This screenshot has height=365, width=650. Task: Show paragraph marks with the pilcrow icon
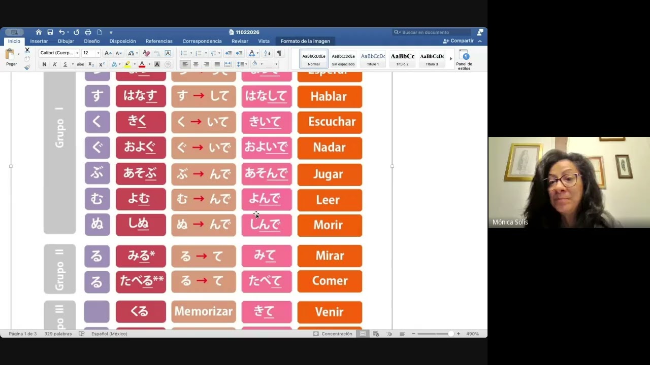click(x=279, y=53)
